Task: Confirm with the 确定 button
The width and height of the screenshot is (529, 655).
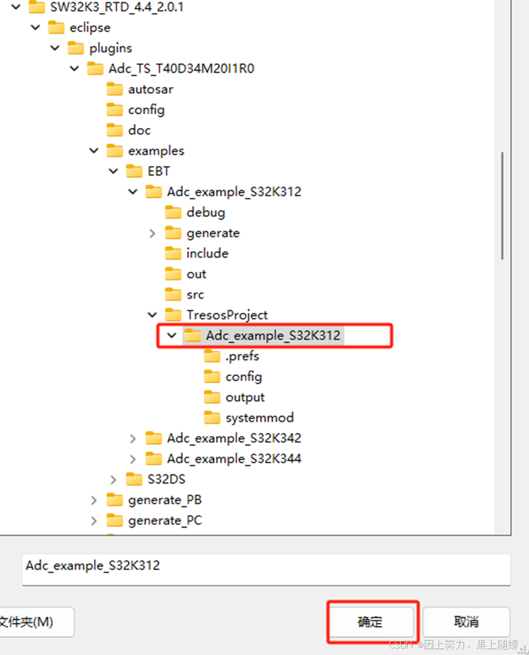Action: tap(370, 622)
